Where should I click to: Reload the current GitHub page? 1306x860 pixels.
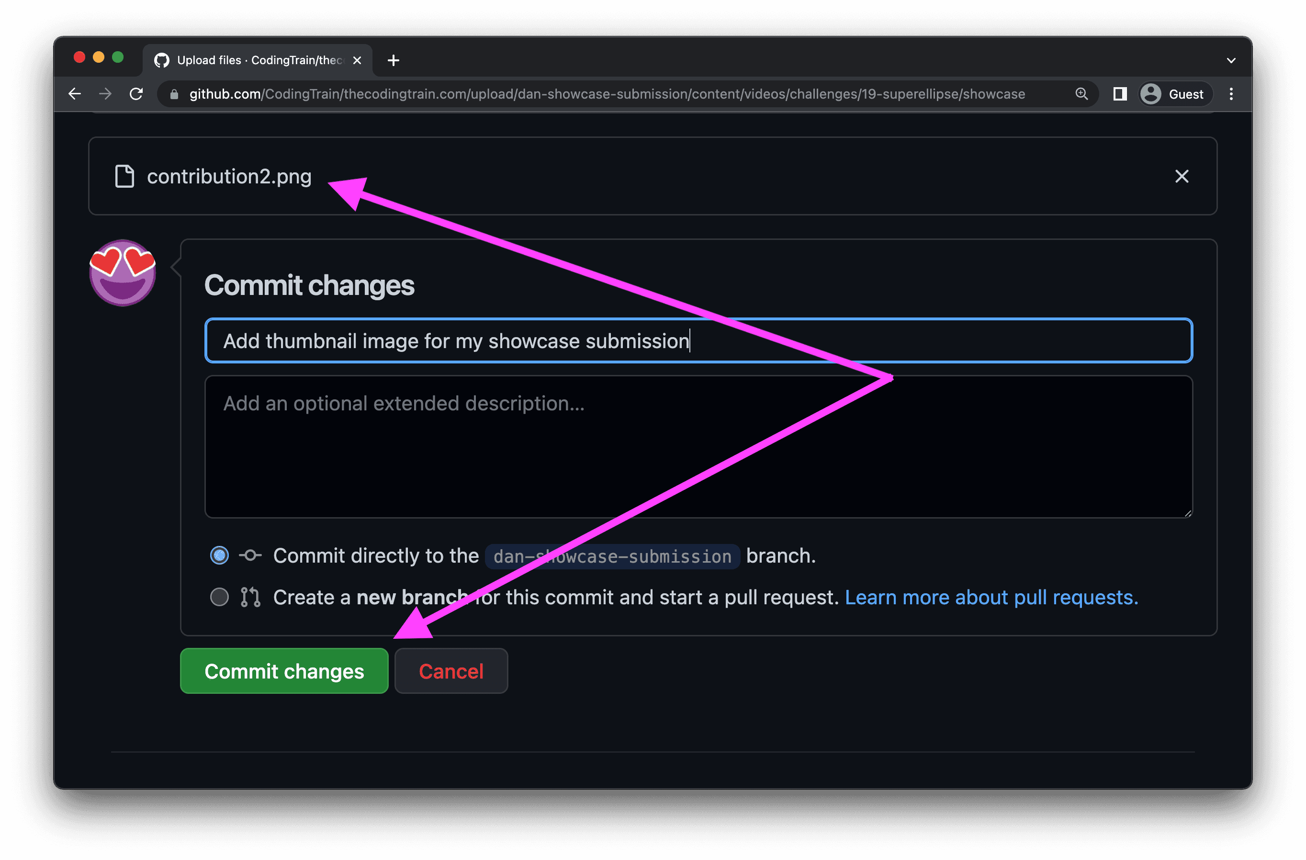point(136,94)
